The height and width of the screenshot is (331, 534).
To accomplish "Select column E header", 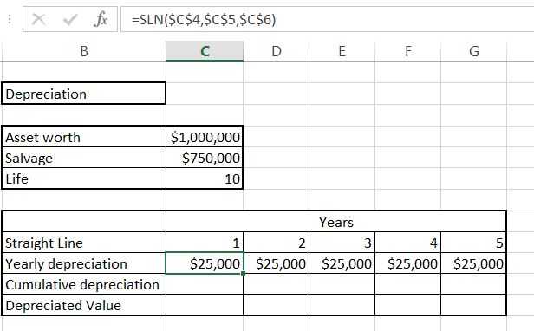I will (342, 51).
